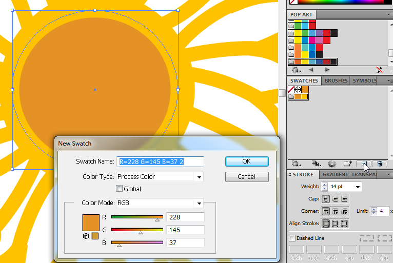Load next swatch library in Pop Art panel
The image size is (393, 263).
[327, 70]
